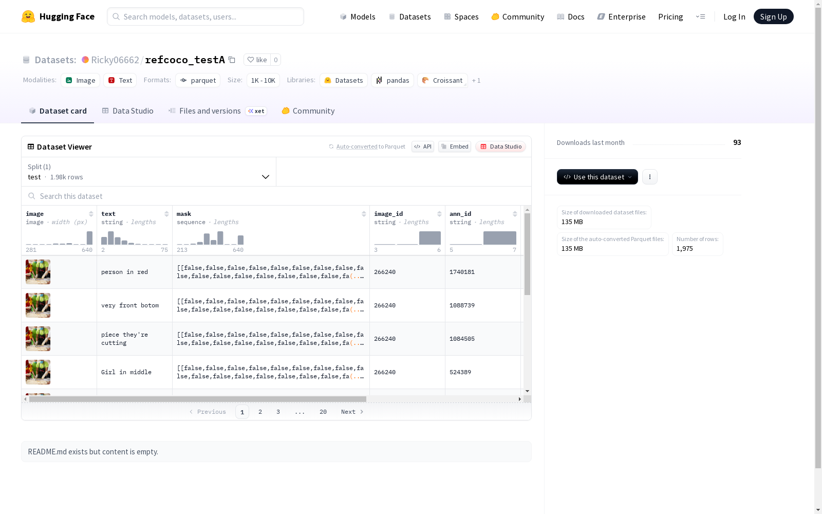Sort by the image column arrows
The image size is (822, 514).
[x=91, y=214]
